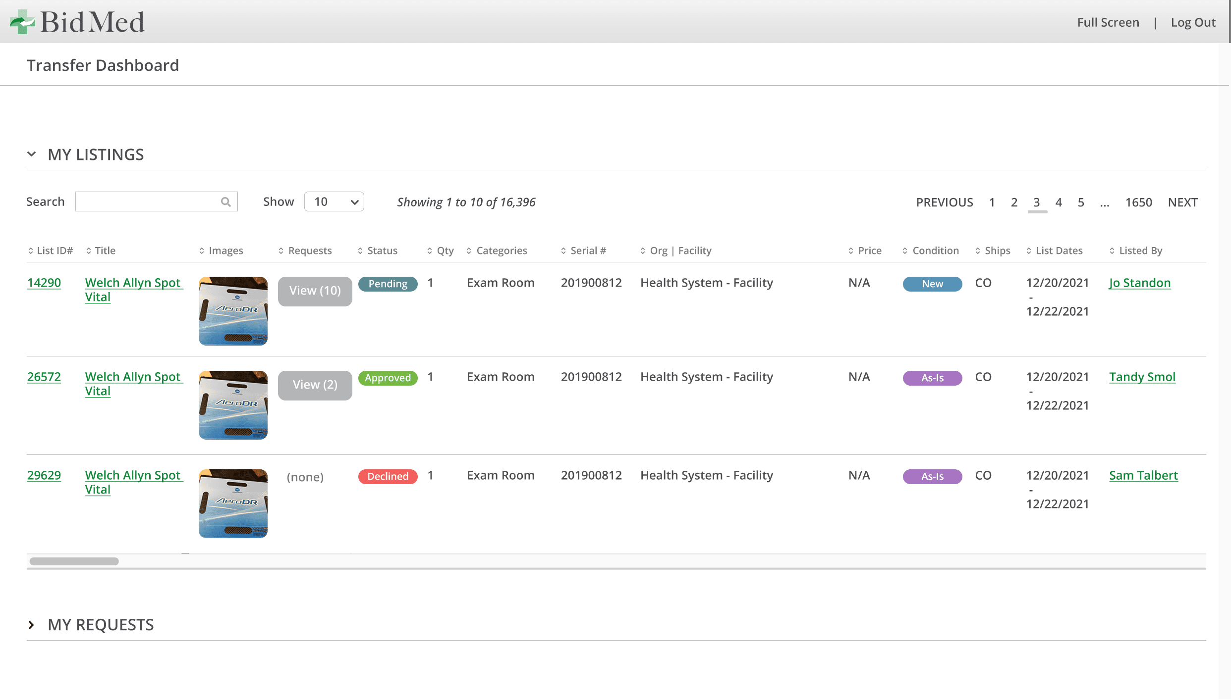
Task: Click View (10) requests button
Action: click(315, 291)
